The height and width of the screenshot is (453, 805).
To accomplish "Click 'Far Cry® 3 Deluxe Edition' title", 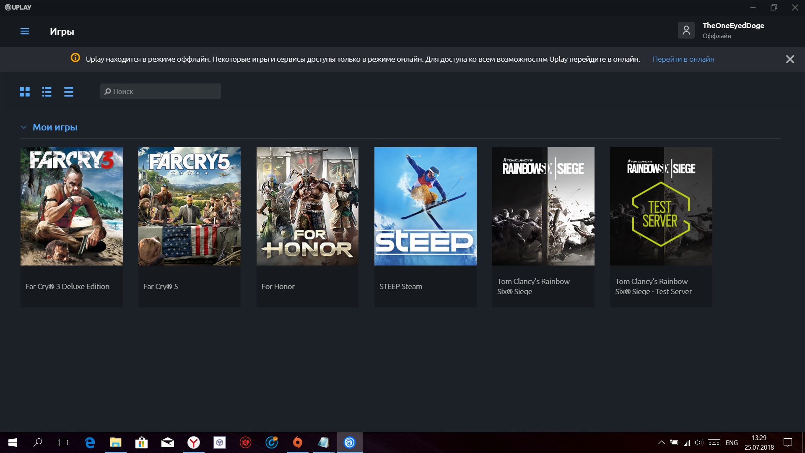I will (68, 286).
